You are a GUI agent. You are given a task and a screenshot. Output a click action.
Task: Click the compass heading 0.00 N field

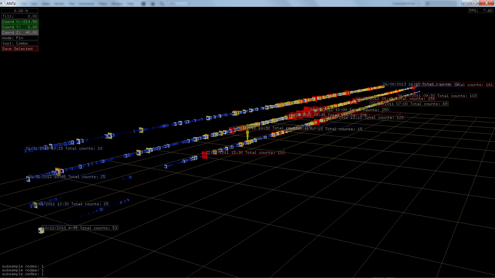20,11
